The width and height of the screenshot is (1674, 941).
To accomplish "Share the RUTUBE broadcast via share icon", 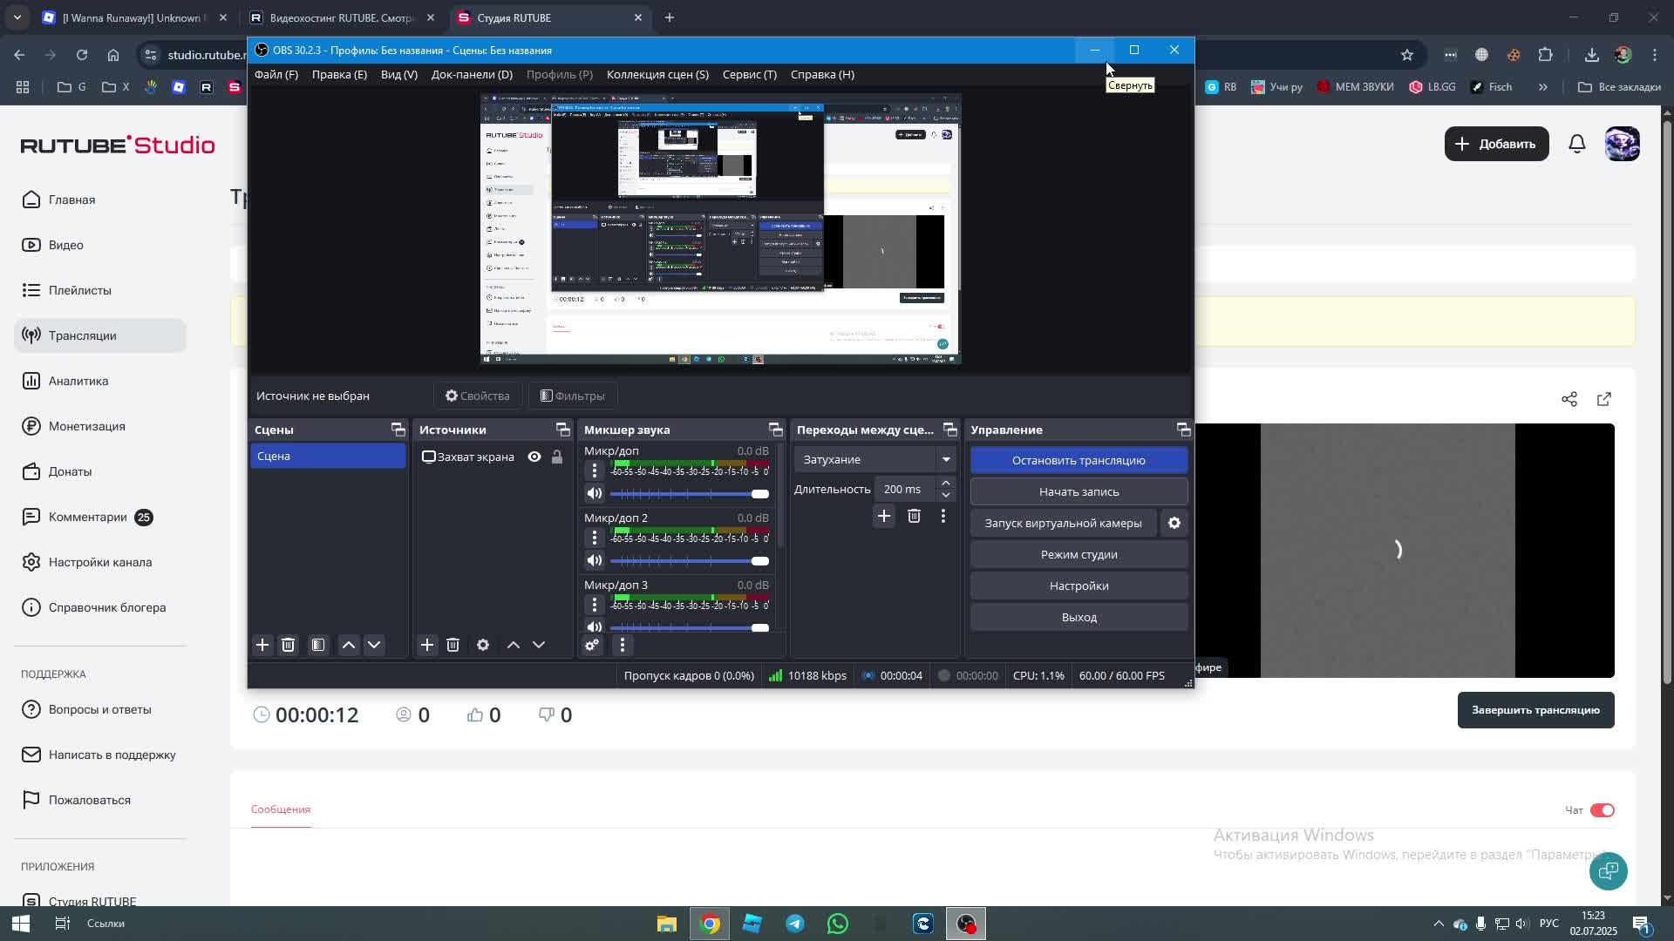I will pos(1569,399).
